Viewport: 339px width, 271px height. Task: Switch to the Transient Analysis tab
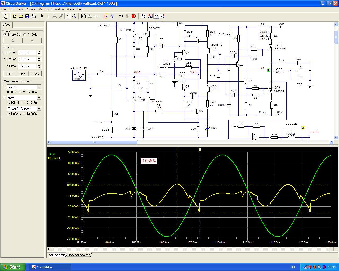click(79, 255)
